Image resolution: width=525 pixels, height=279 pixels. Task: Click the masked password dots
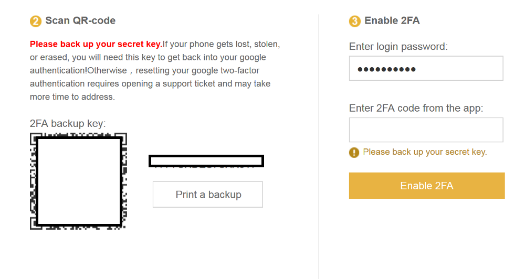(386, 69)
